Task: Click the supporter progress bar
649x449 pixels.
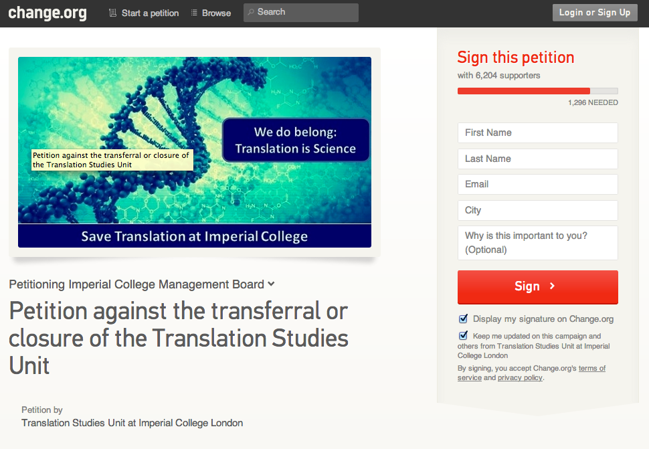Action: coord(537,90)
